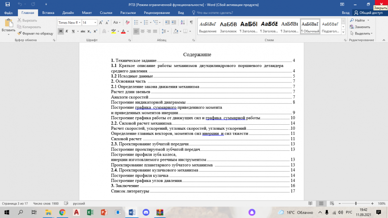The height and width of the screenshot is (218, 388).
Task: Click the zoom slider in status bar
Action: [x=355, y=203]
